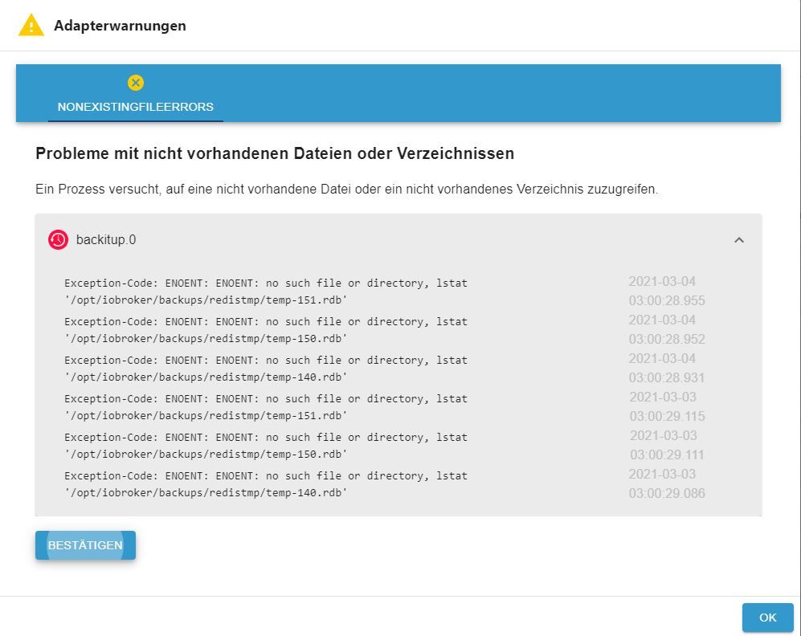801x636 pixels.
Task: Click the yellow warning triangle icon
Action: (31, 26)
